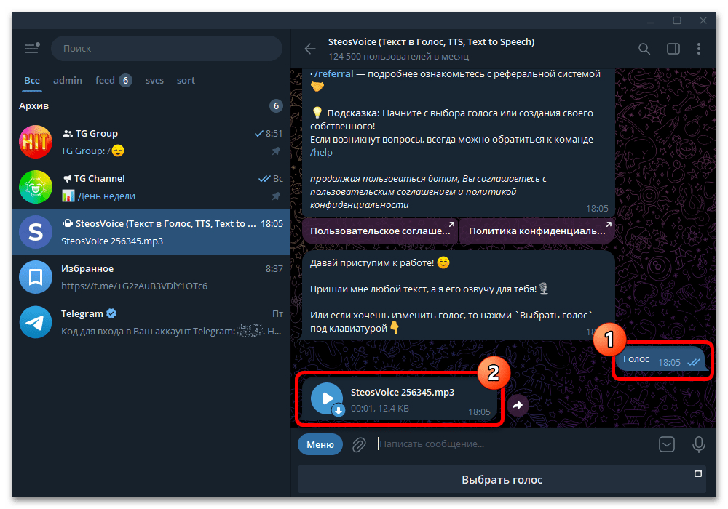This screenshot has height=509, width=728.
Task: Open the Избранное saved messages chat
Action: point(151,277)
